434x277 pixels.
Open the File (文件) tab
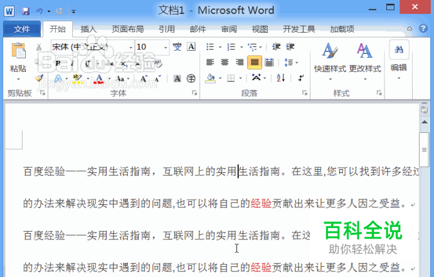[22, 29]
